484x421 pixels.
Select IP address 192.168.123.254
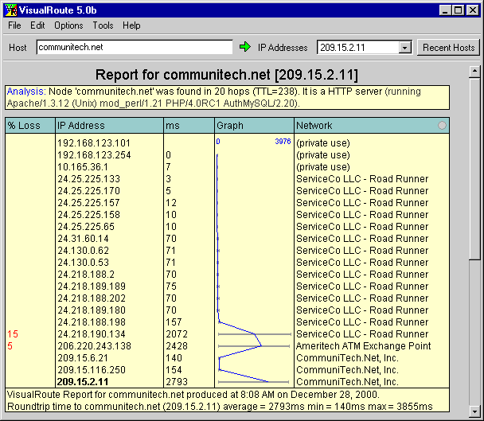(94, 155)
